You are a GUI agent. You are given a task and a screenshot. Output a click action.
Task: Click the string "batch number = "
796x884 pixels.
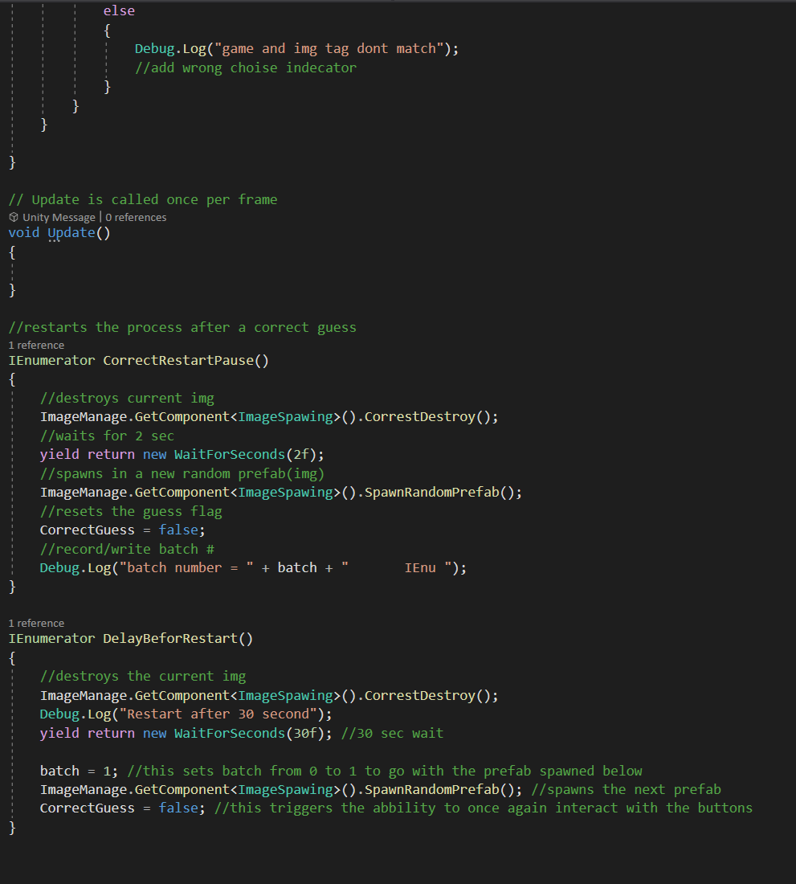(x=186, y=567)
